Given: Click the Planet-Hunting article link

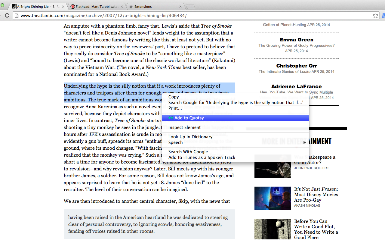Looking at the screenshot, I should coord(285,25).
